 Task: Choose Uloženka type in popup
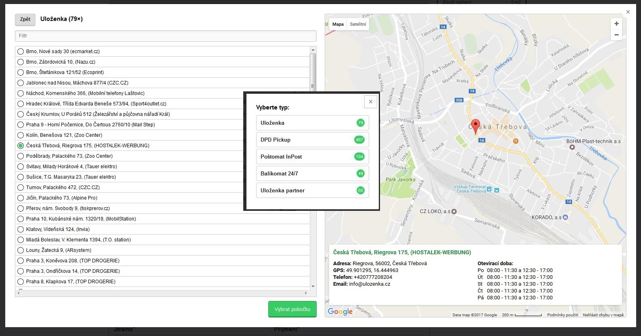[312, 123]
